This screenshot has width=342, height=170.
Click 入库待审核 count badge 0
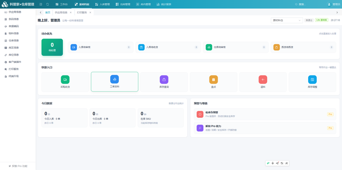click(x=129, y=47)
